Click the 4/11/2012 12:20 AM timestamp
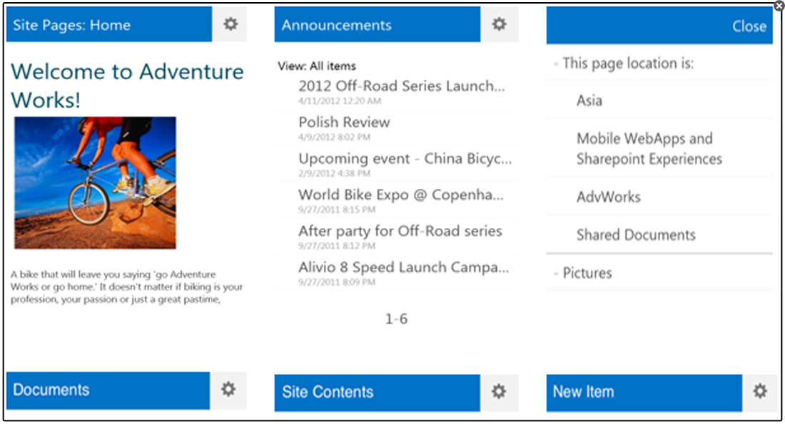 (340, 101)
